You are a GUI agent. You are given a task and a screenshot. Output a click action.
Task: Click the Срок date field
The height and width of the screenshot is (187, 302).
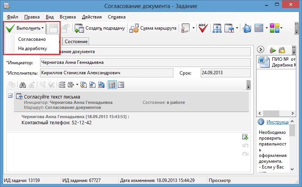[x=224, y=72]
